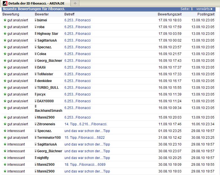Click the Bewertung column header
This screenshot has height=175, width=220.
click(x=11, y=14)
